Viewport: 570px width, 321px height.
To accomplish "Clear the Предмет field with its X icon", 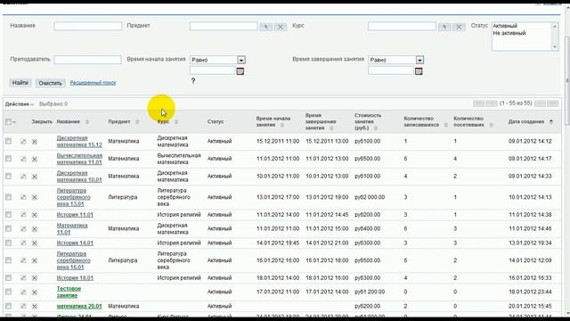I will pyautogui.click(x=281, y=27).
